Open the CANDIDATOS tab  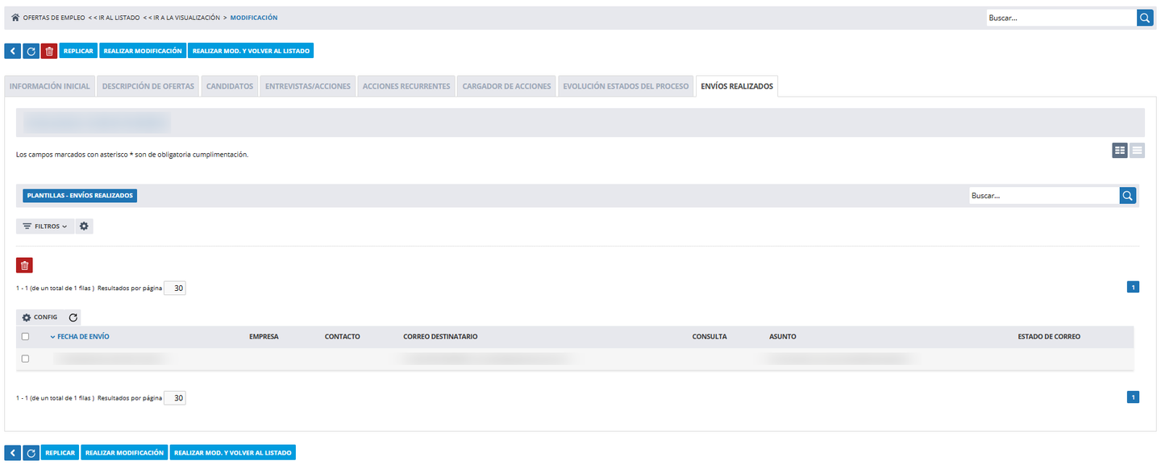pos(230,86)
